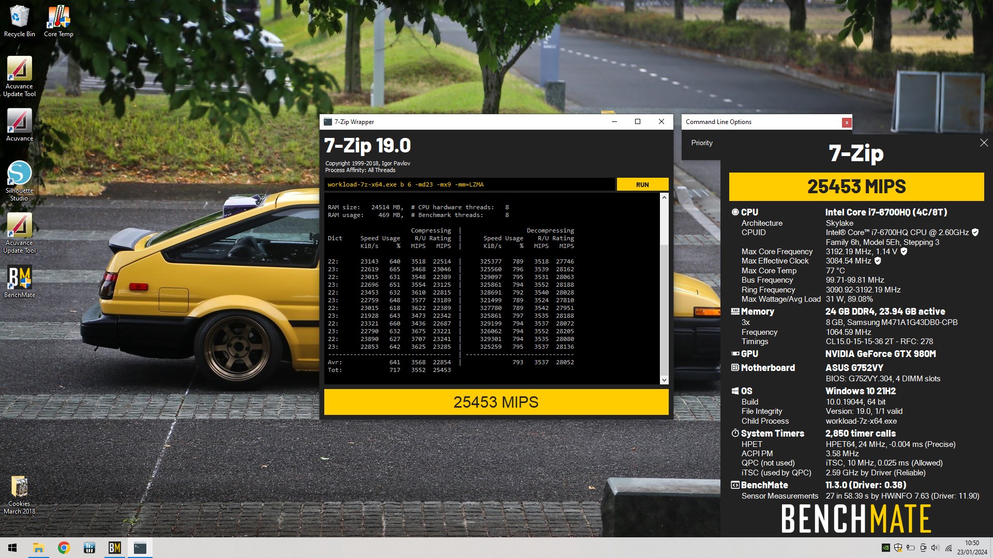Viewport: 993px width, 558px height.
Task: Click the Memory section icon in BenchMate panel
Action: 735,312
